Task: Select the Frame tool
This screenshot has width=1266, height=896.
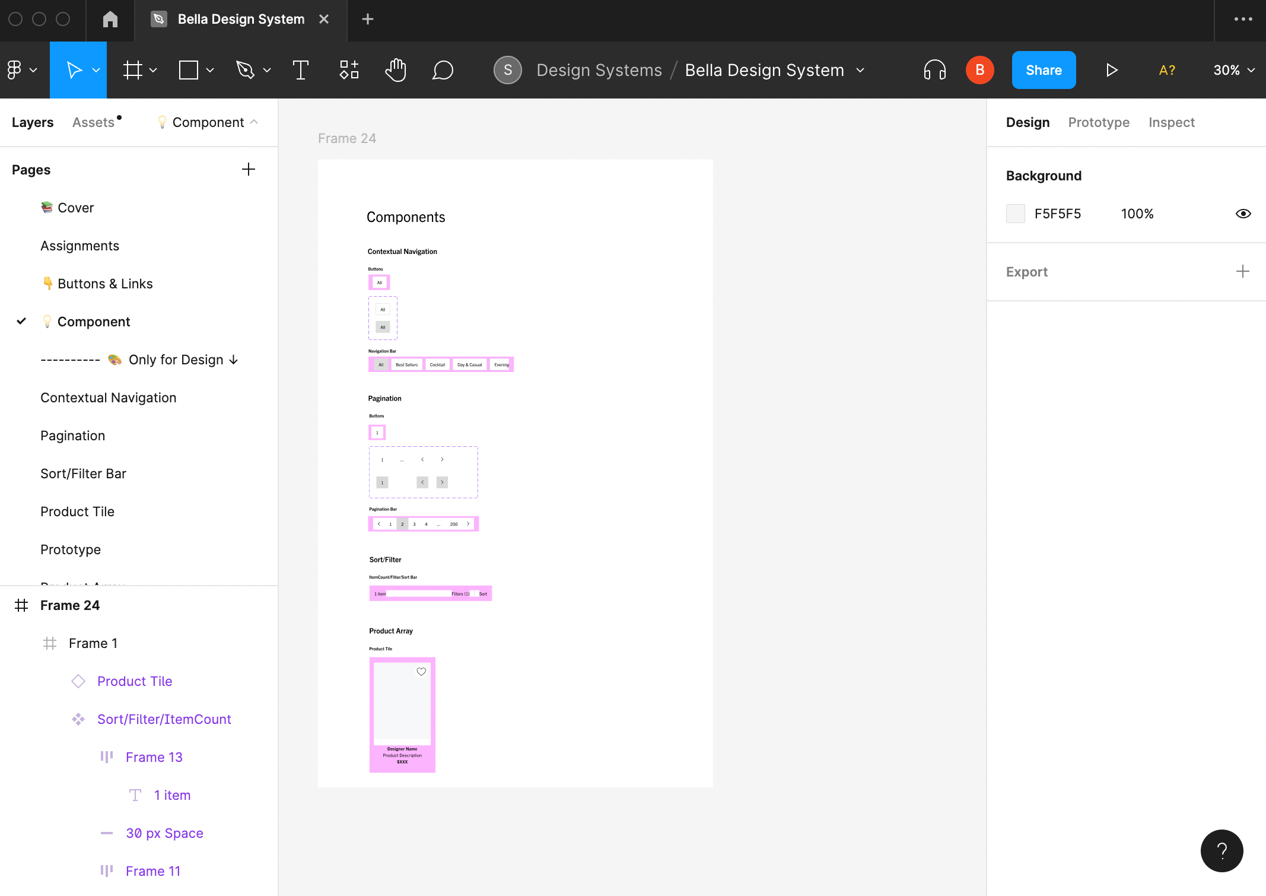Action: pyautogui.click(x=132, y=70)
